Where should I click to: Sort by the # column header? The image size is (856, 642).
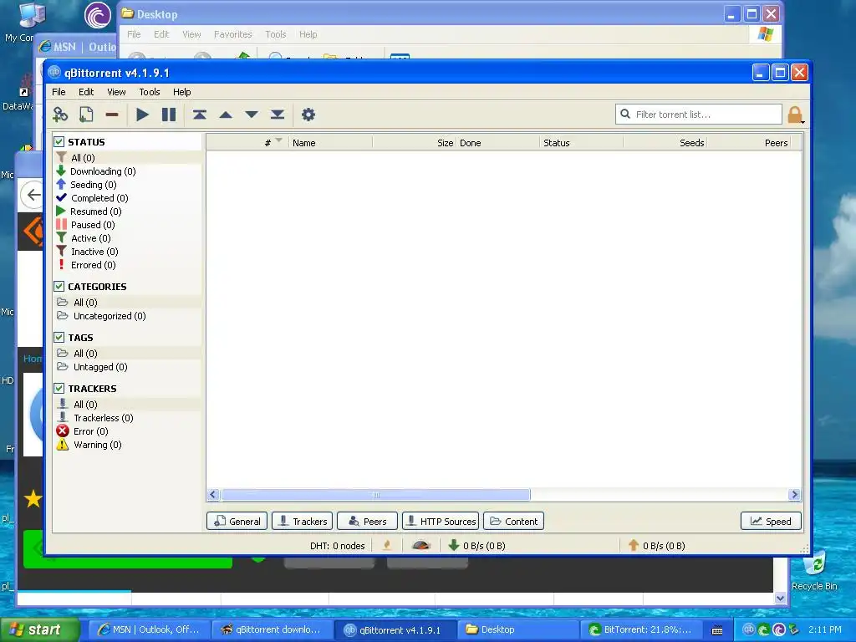pos(247,142)
